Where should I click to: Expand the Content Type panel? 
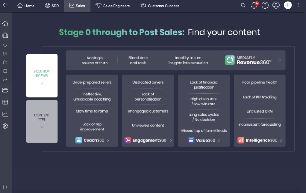click(42, 128)
